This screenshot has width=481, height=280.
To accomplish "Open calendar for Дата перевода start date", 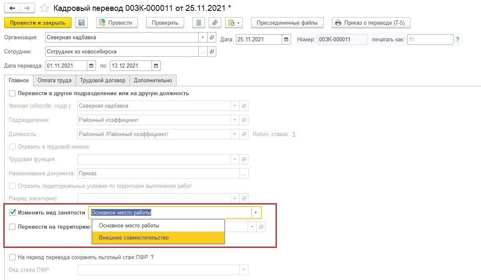I will (91, 66).
